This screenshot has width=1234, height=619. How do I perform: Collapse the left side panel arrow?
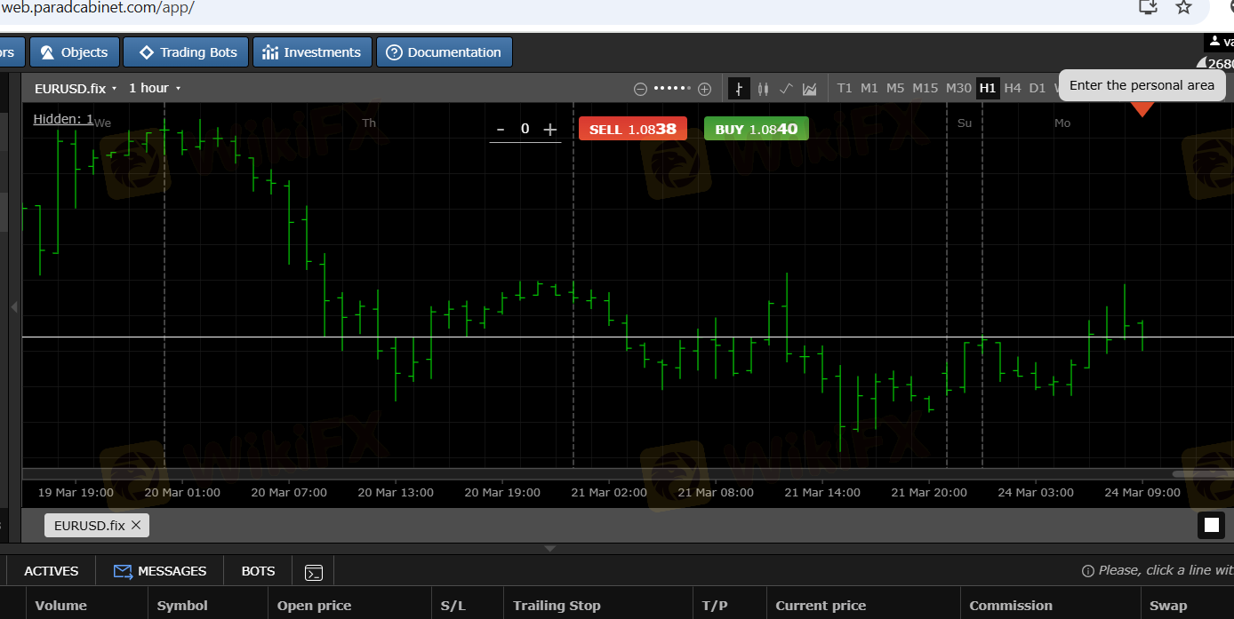13,306
